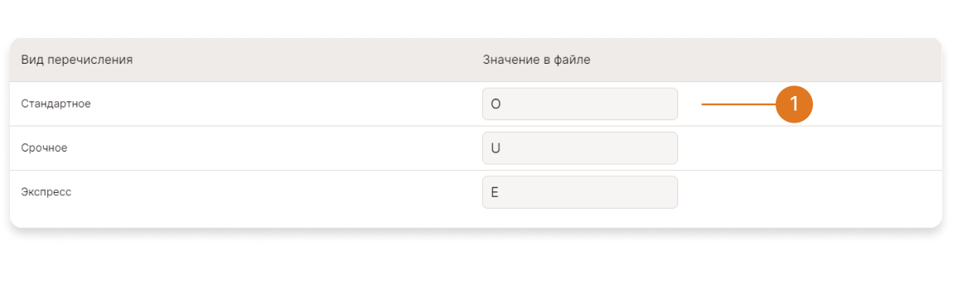This screenshot has height=304, width=953.
Task: Select the Стандартное row label
Action: pyautogui.click(x=56, y=104)
